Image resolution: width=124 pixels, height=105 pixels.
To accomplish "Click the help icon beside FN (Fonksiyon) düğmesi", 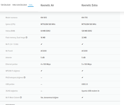I will [25, 77].
